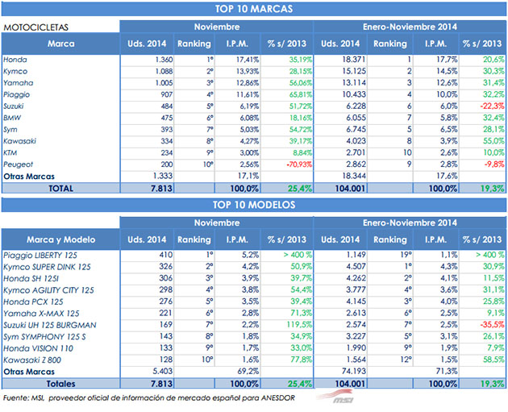Click TOTAL row label in brands table
The width and height of the screenshot is (508, 412).
point(61,188)
